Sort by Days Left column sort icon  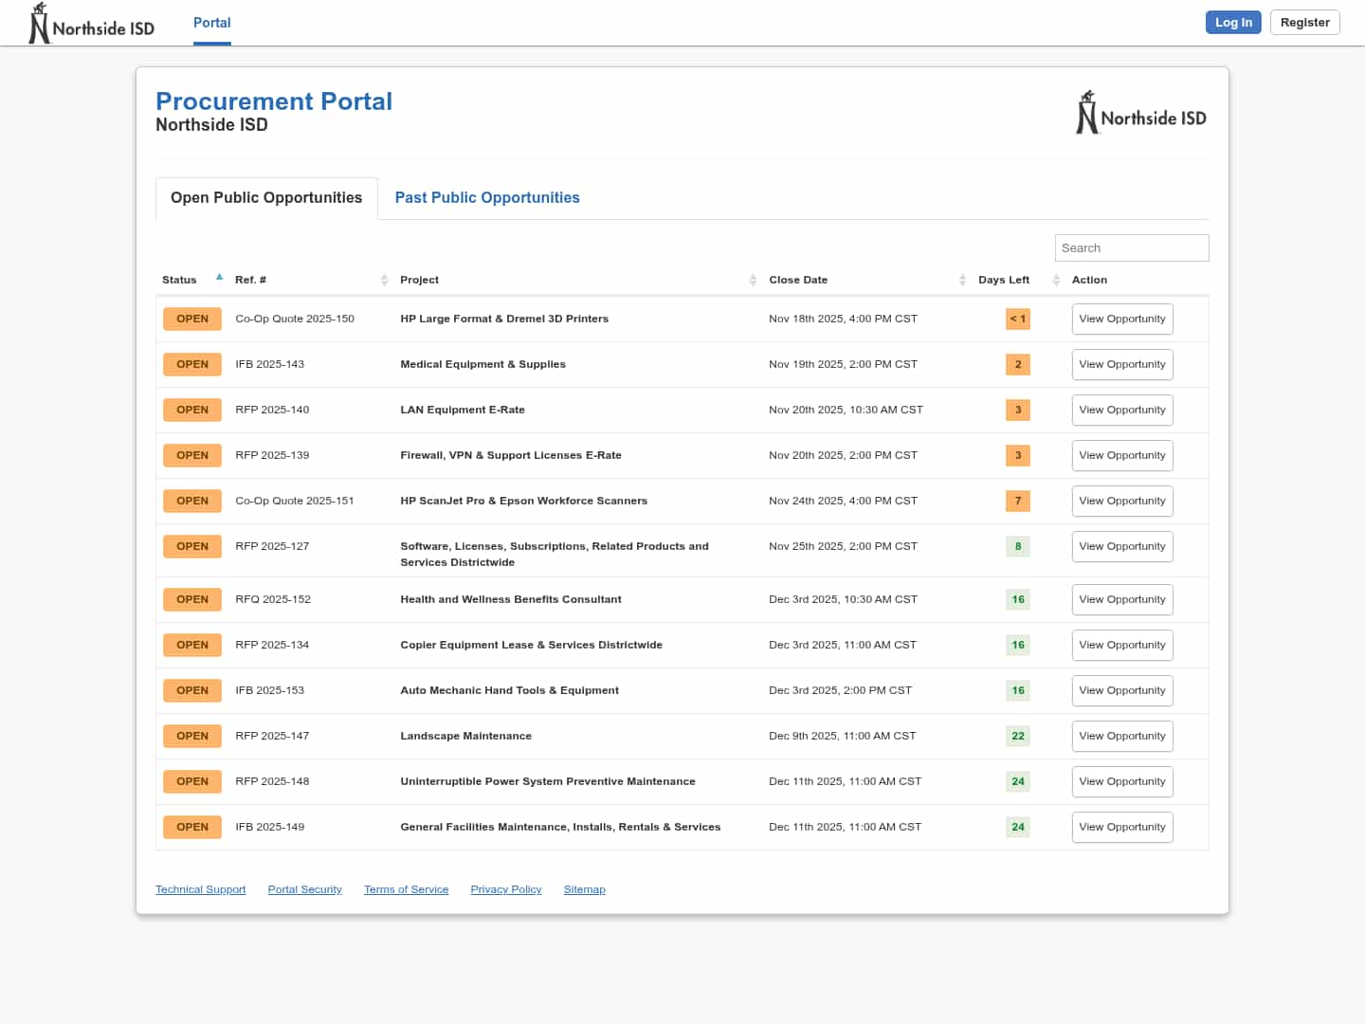(x=1056, y=280)
